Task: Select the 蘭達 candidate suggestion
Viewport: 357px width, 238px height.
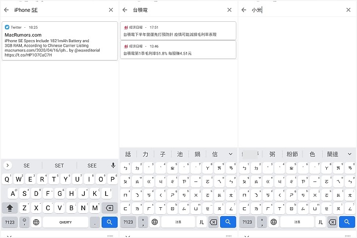Action: point(332,154)
